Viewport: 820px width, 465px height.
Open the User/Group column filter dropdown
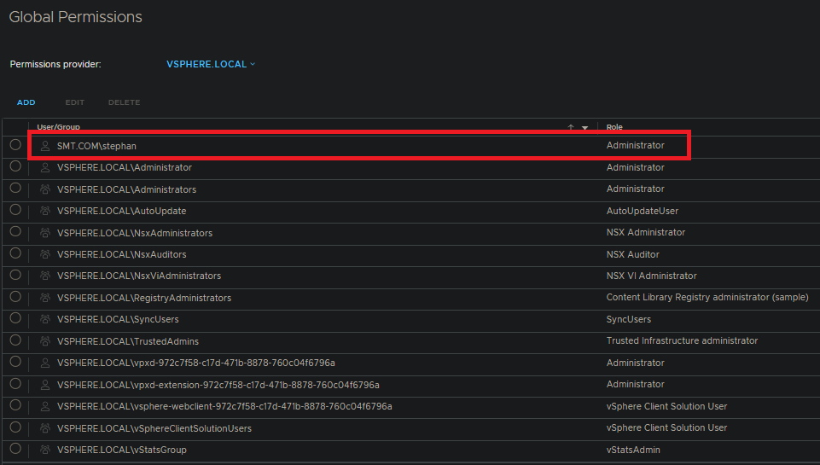coord(584,127)
